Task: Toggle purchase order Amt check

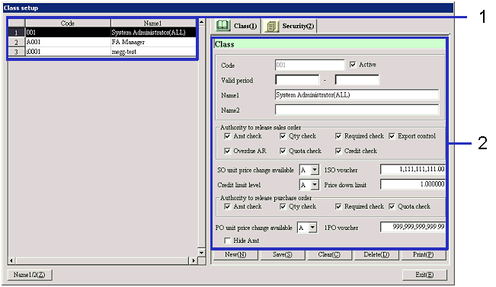Action: [x=227, y=207]
